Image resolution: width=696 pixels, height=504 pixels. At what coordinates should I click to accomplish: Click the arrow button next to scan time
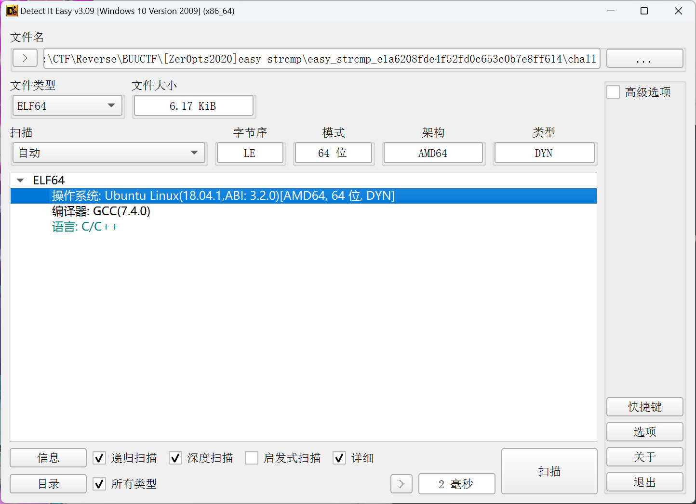point(402,484)
